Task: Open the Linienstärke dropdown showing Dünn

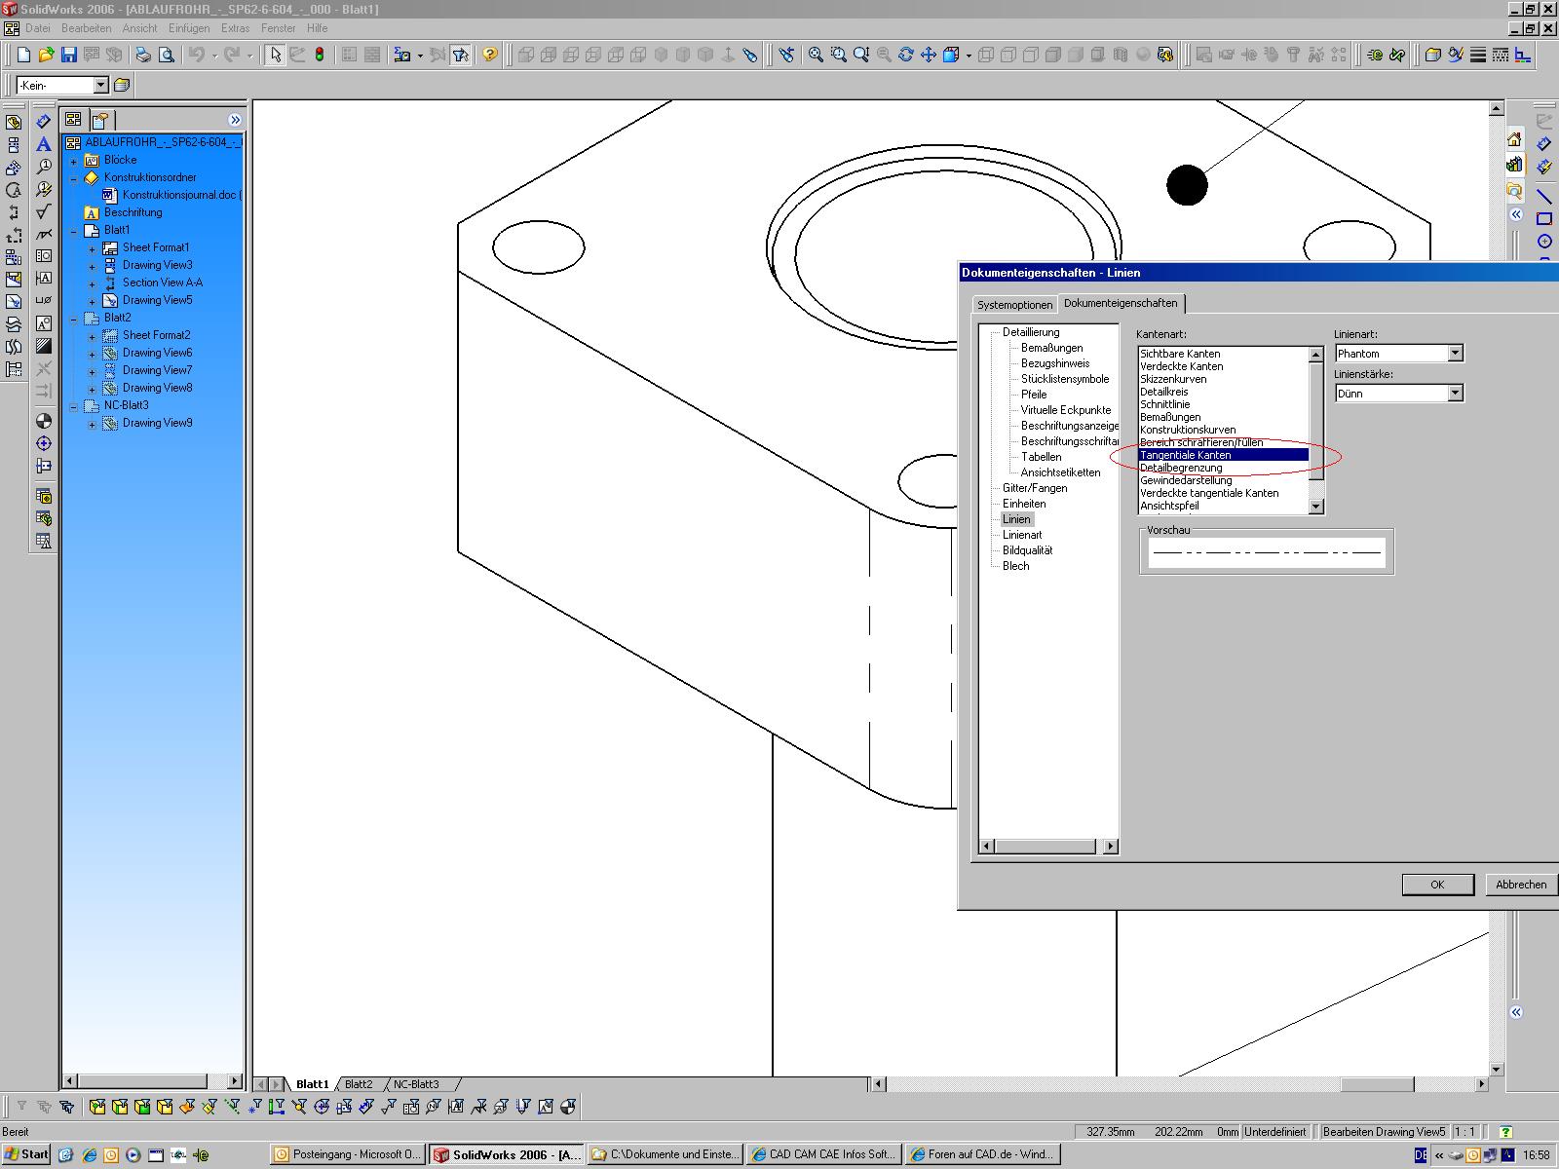Action: [x=1455, y=394]
